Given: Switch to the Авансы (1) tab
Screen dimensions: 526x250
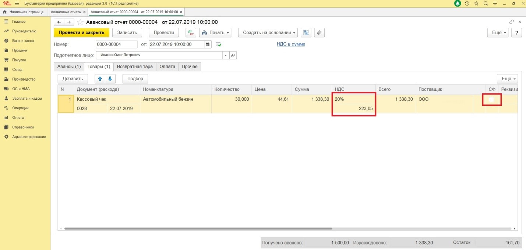Looking at the screenshot, I should tap(69, 67).
